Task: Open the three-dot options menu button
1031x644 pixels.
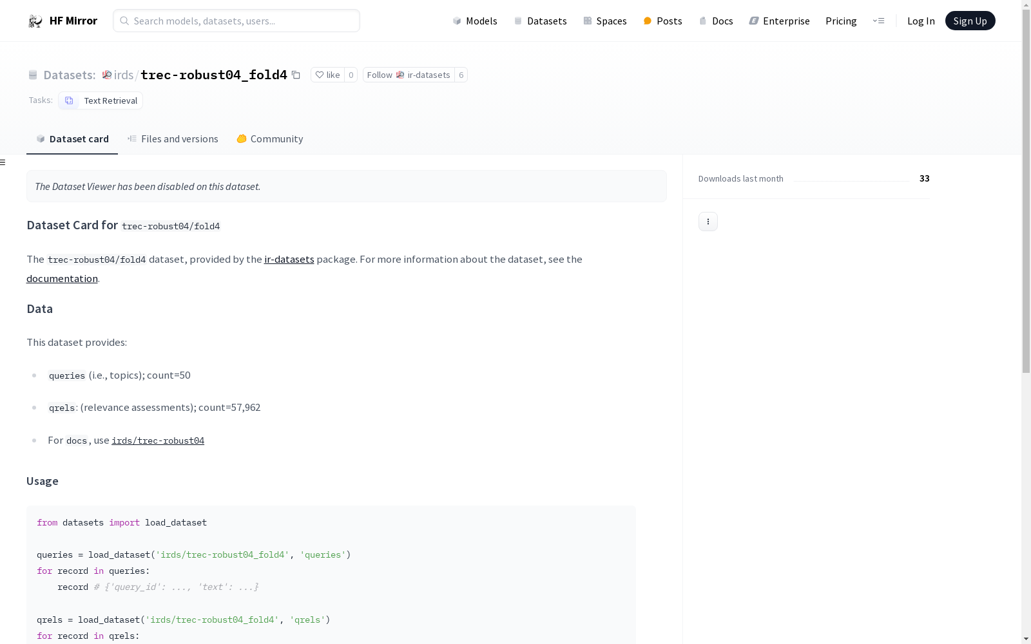Action: [708, 222]
